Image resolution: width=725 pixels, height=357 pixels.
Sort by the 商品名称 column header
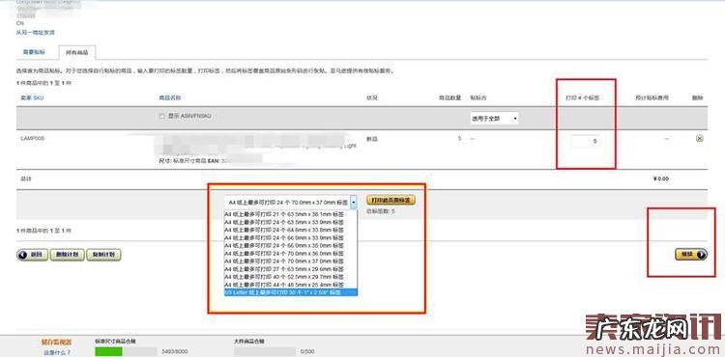pos(170,97)
